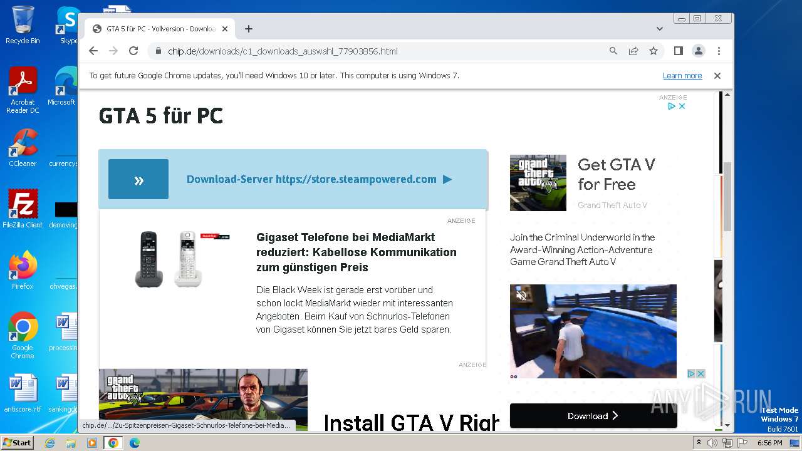Open File Explorer from taskbar
Image resolution: width=802 pixels, height=451 pixels.
pyautogui.click(x=71, y=443)
